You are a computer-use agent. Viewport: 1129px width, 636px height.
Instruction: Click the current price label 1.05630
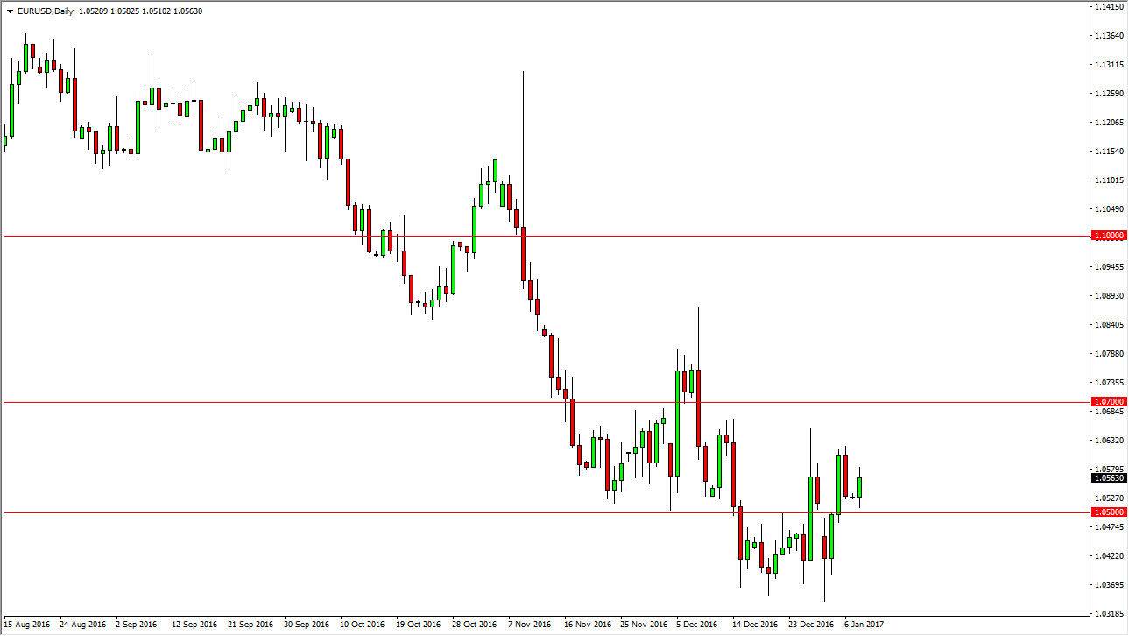1108,478
